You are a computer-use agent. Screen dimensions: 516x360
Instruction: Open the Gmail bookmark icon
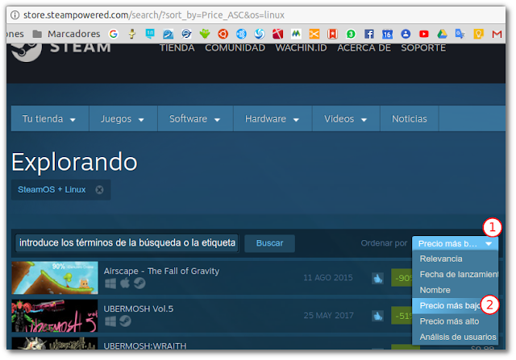(497, 34)
